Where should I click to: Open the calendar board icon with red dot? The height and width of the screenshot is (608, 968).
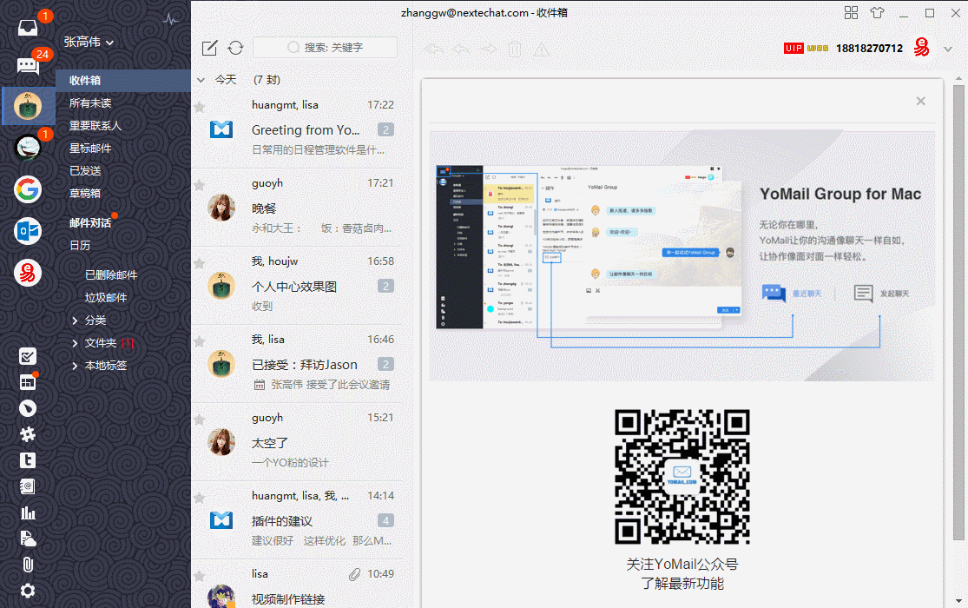click(x=28, y=382)
